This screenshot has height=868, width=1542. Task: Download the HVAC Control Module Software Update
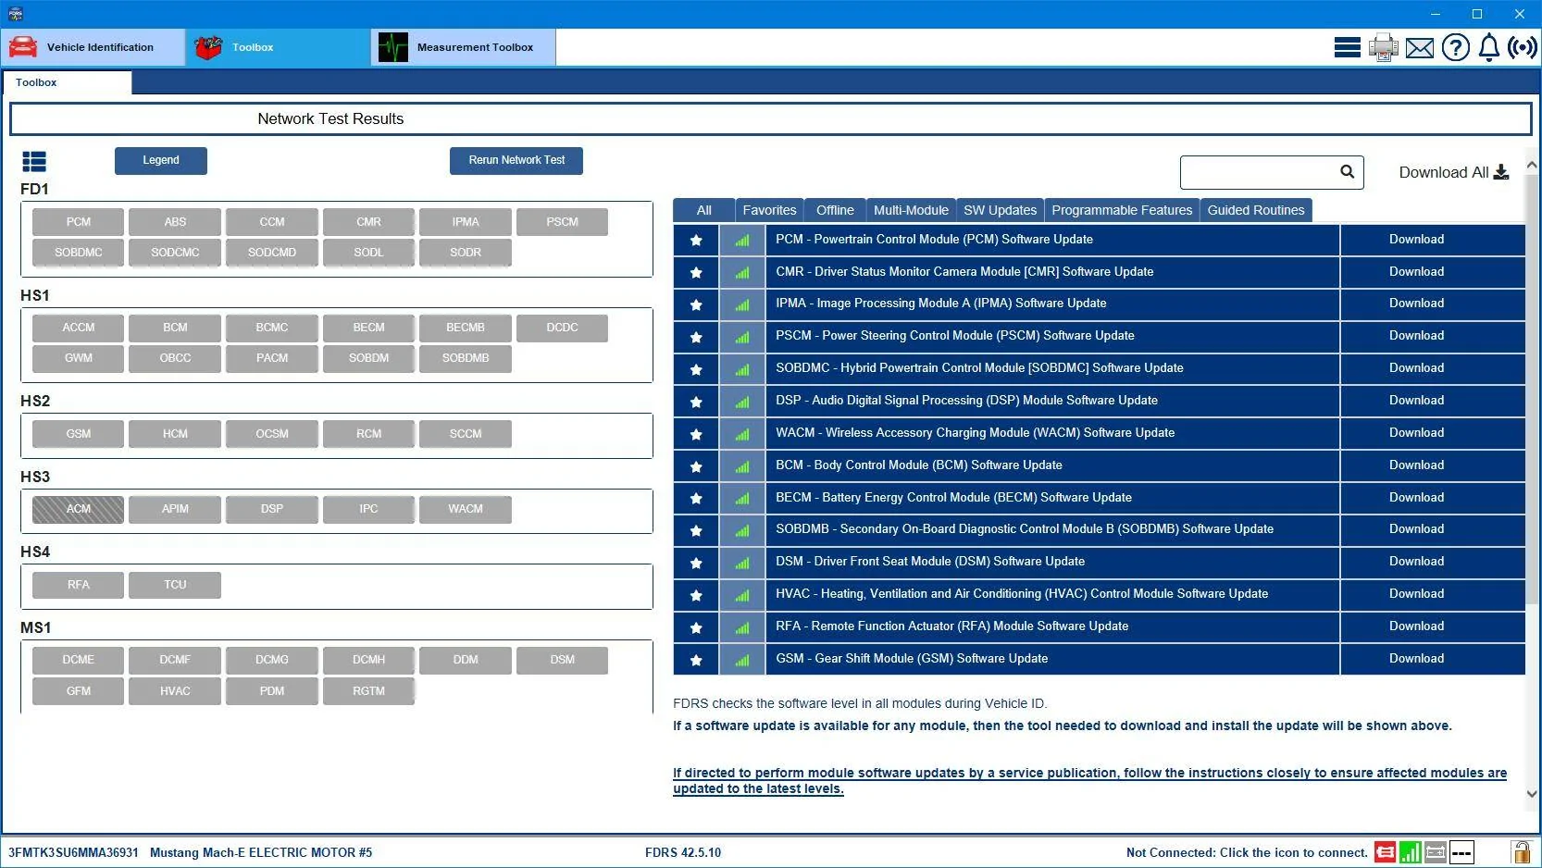pyautogui.click(x=1416, y=594)
